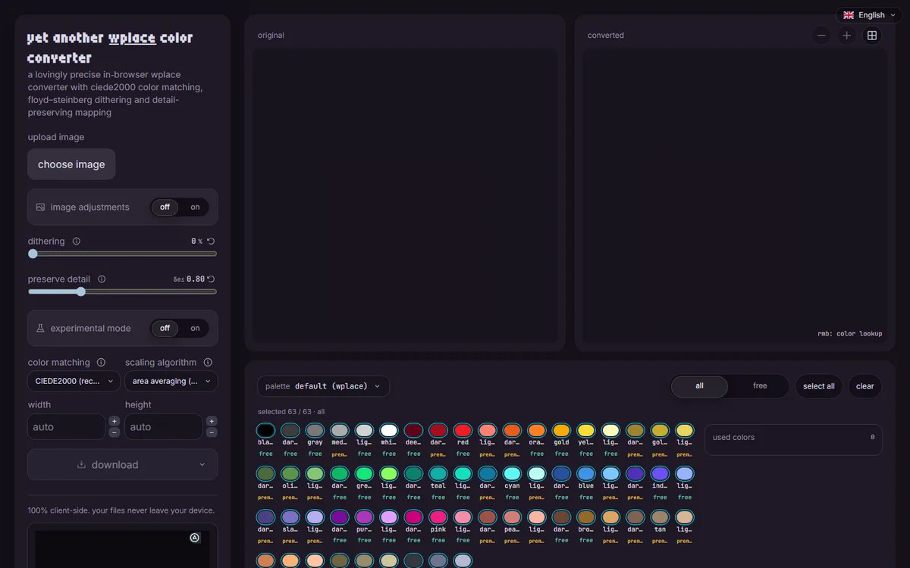910x568 pixels.
Task: Reset the dithering value with the reset icon
Action: [x=211, y=242]
